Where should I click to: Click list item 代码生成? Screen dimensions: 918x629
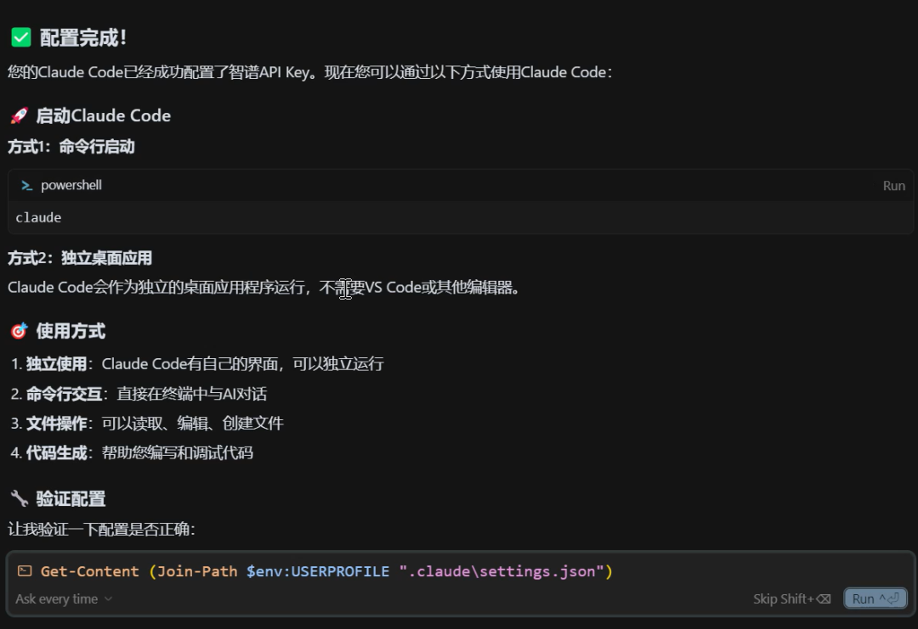click(x=132, y=452)
